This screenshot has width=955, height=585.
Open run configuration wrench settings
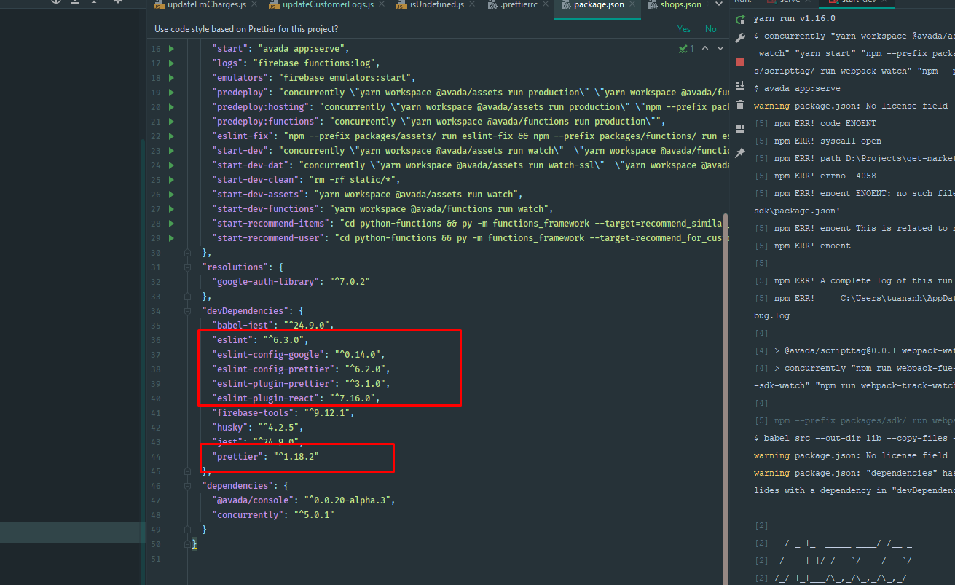[x=740, y=39]
